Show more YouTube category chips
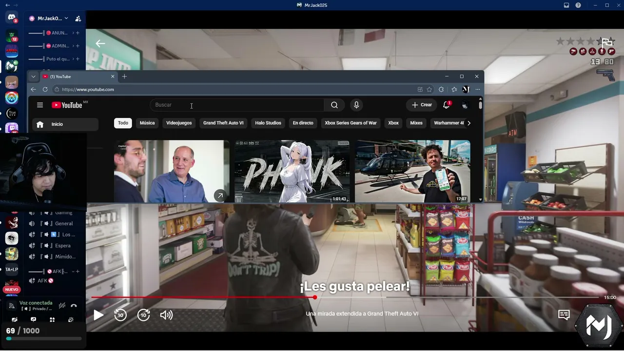 [x=469, y=123]
